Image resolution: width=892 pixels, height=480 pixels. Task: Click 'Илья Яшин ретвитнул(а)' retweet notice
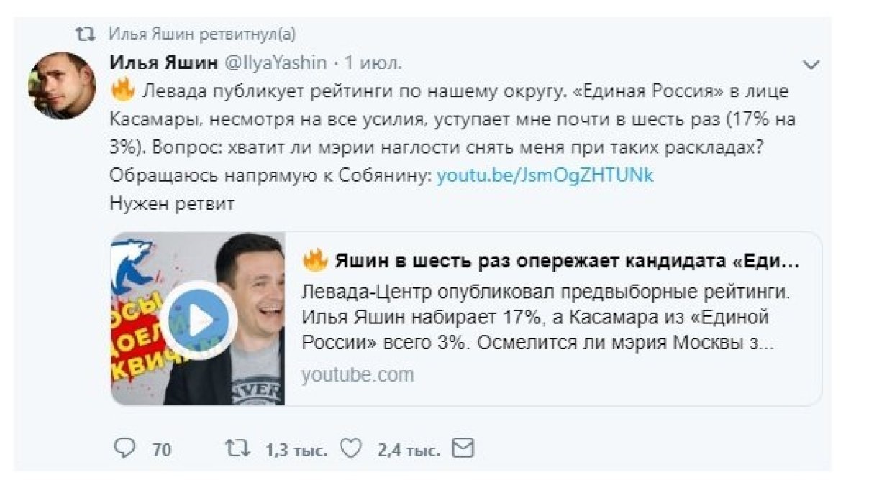pos(202,34)
